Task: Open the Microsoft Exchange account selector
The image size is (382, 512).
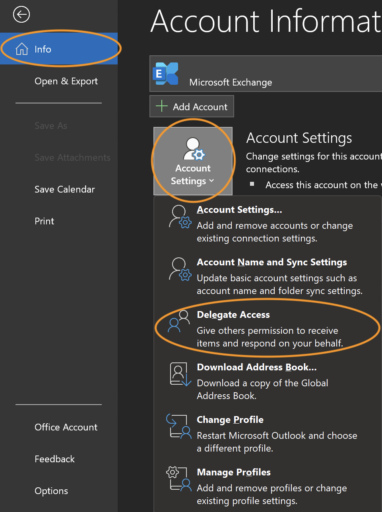Action: tap(266, 74)
